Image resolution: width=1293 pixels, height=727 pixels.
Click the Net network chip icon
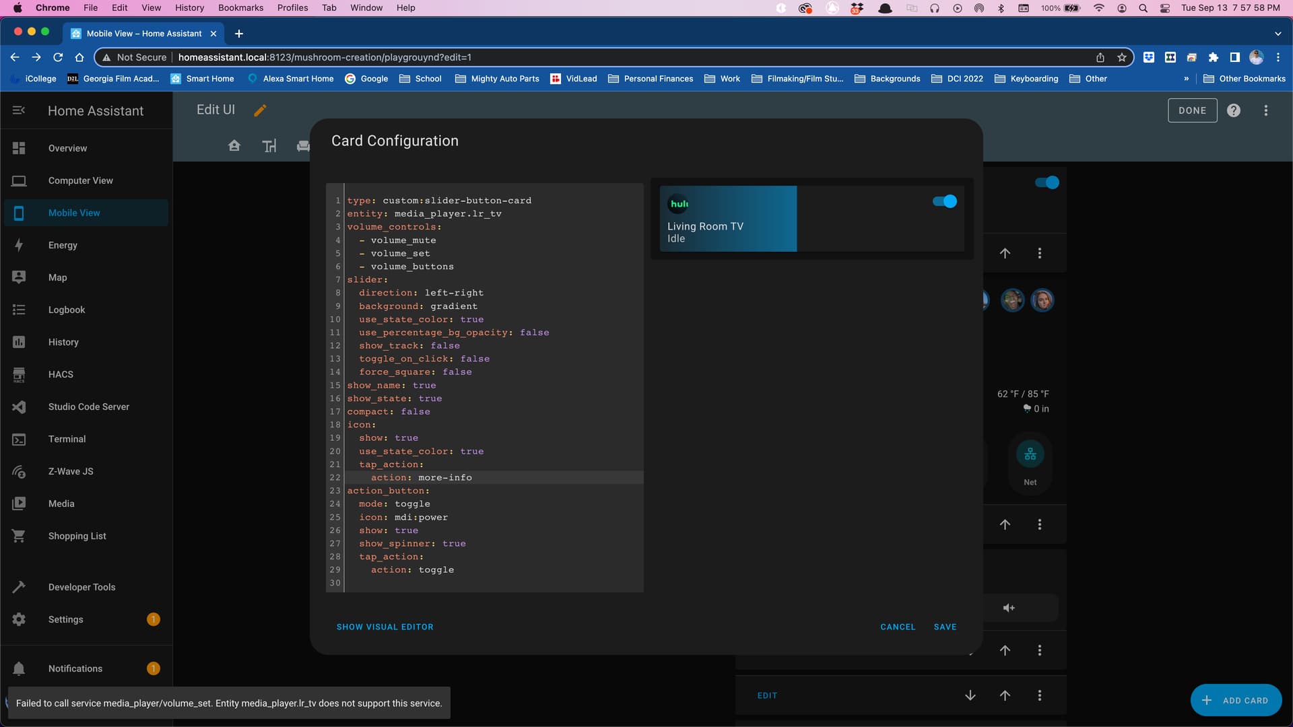(1030, 455)
